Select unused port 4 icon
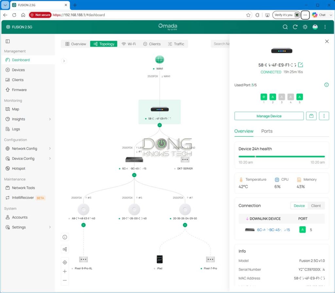 coord(291,97)
